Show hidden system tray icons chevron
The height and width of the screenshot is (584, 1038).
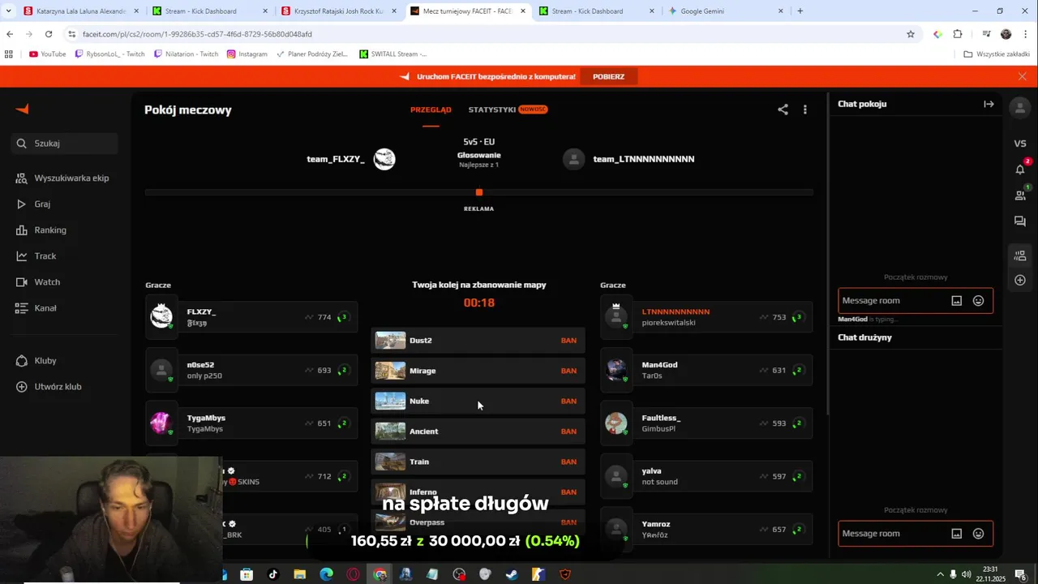coord(940,574)
